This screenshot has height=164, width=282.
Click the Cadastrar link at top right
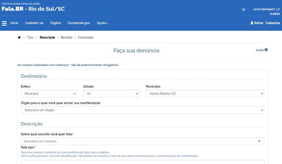(273, 23)
